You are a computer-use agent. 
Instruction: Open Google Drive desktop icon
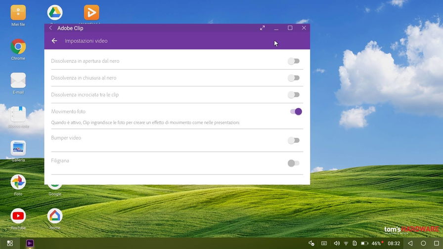coord(55,13)
